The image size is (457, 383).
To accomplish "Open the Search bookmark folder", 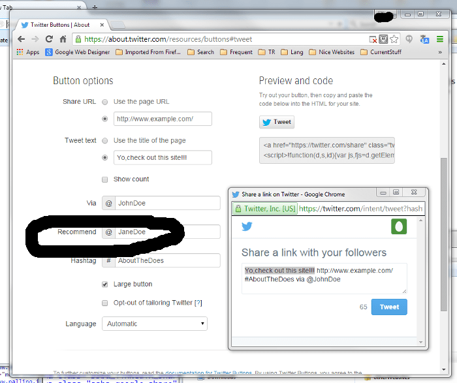I will click(200, 52).
